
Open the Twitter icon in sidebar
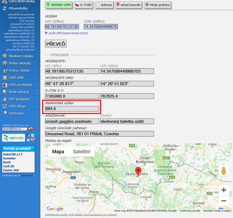[32, 135]
